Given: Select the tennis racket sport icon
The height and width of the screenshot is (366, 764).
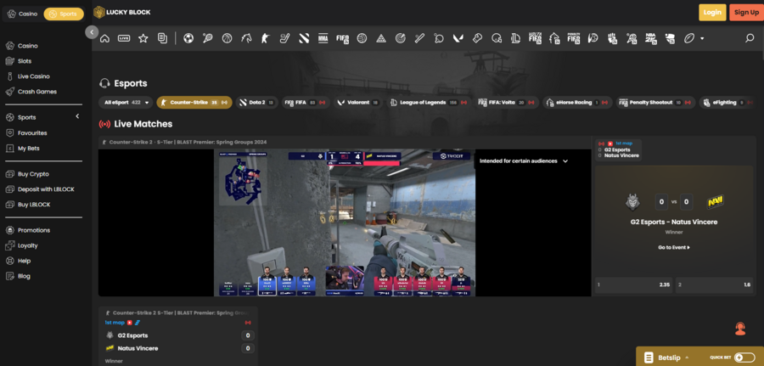Looking at the screenshot, I should tap(208, 38).
